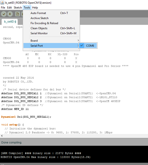This screenshot has width=148, height=165.
Task: Click the 'binary size : 21872 Bytes' console line
Action: [41, 153]
